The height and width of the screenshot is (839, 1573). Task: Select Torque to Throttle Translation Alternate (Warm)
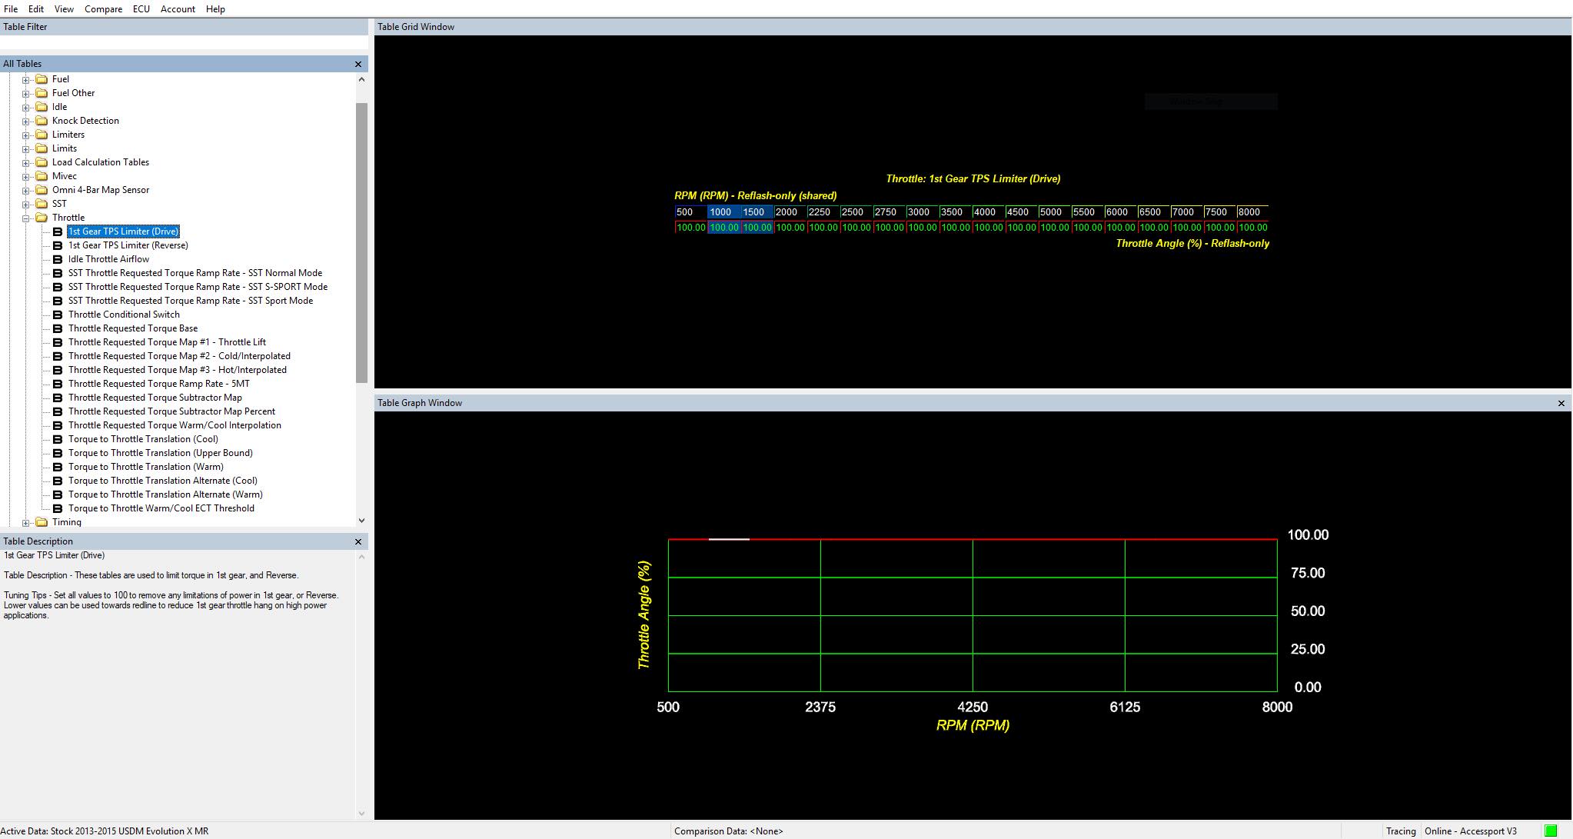tap(165, 494)
